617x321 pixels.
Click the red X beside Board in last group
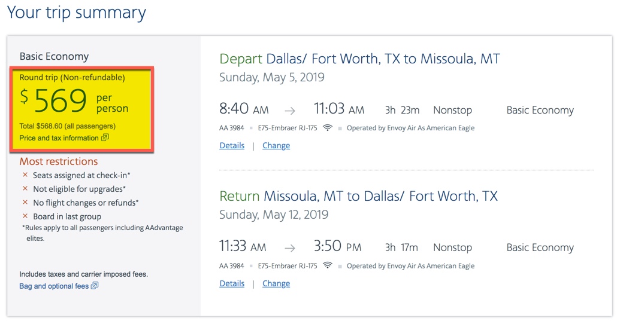tap(25, 216)
